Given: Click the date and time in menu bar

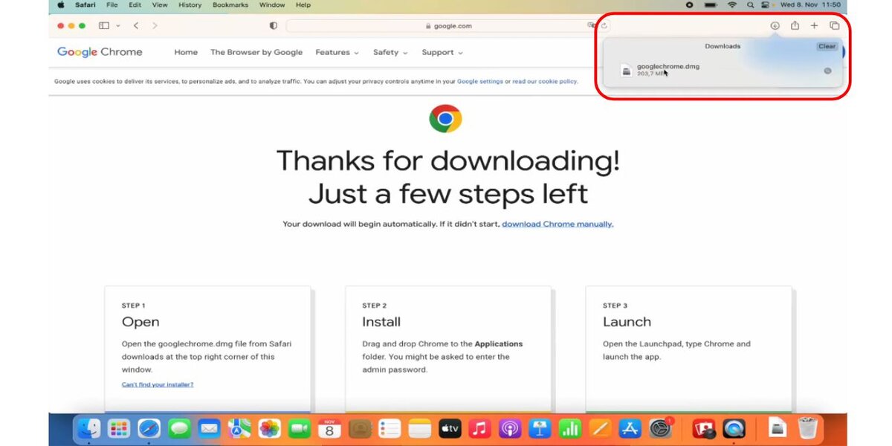Looking at the screenshot, I should [809, 4].
